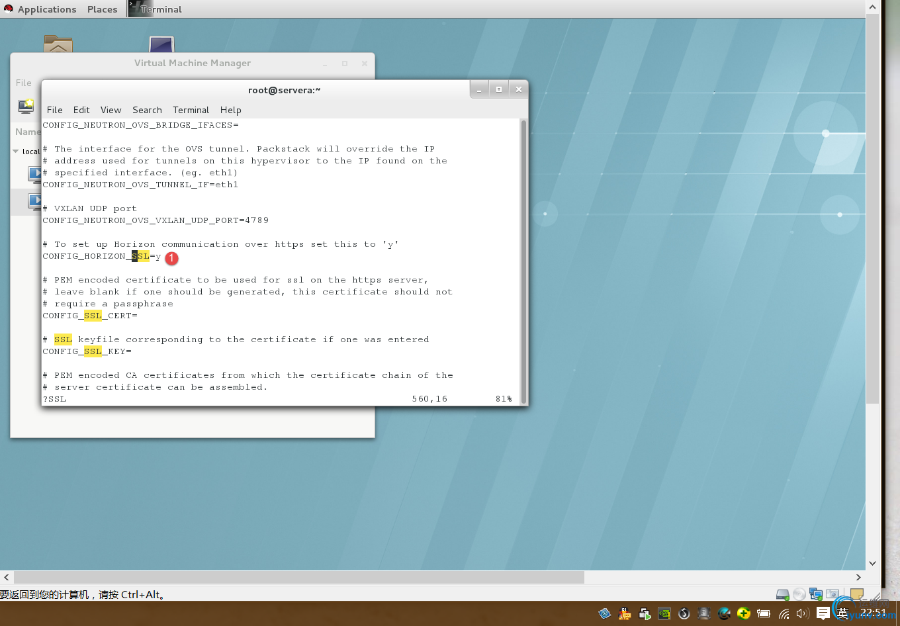This screenshot has height=626, width=900.
Task: Click the '560,16' cursor position text
Action: (x=429, y=399)
